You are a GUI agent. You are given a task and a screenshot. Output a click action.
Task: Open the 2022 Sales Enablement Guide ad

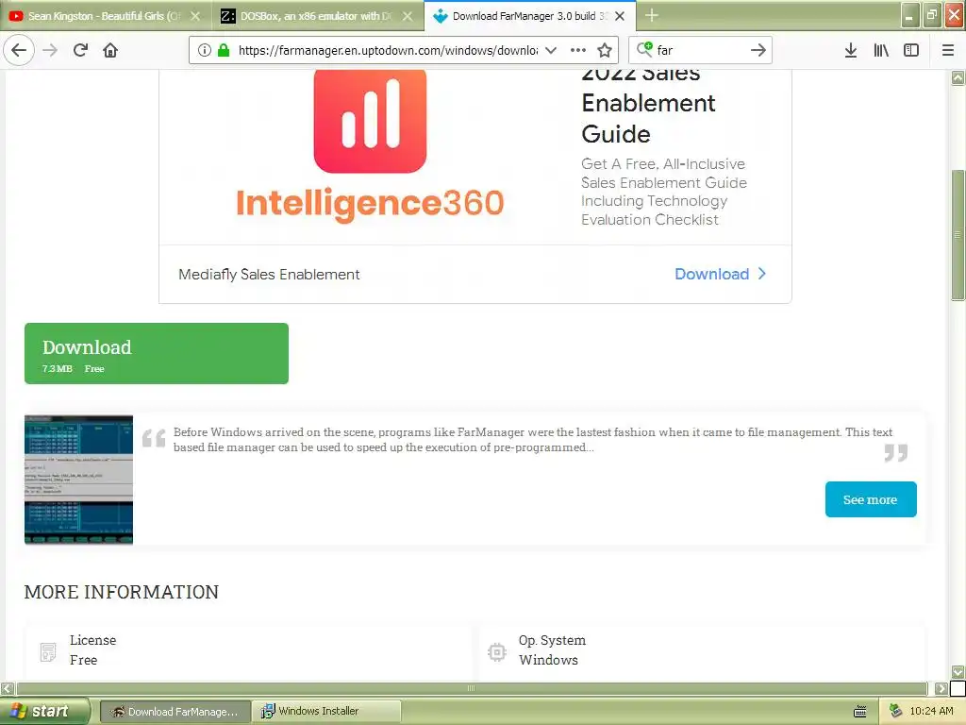649,103
